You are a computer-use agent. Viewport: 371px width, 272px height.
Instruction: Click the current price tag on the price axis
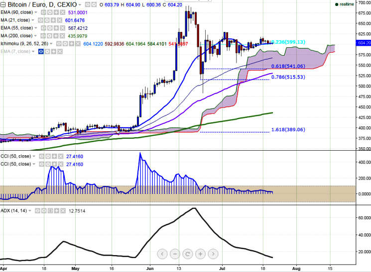(364, 43)
